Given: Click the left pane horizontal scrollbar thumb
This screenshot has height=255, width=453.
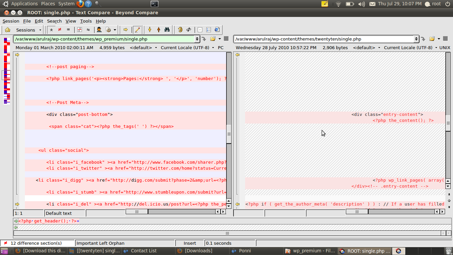Looking at the screenshot, I should (137, 212).
